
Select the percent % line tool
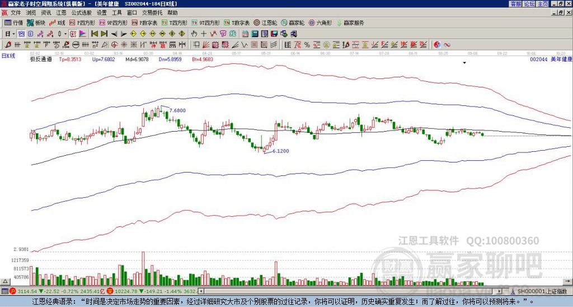(x=307, y=45)
